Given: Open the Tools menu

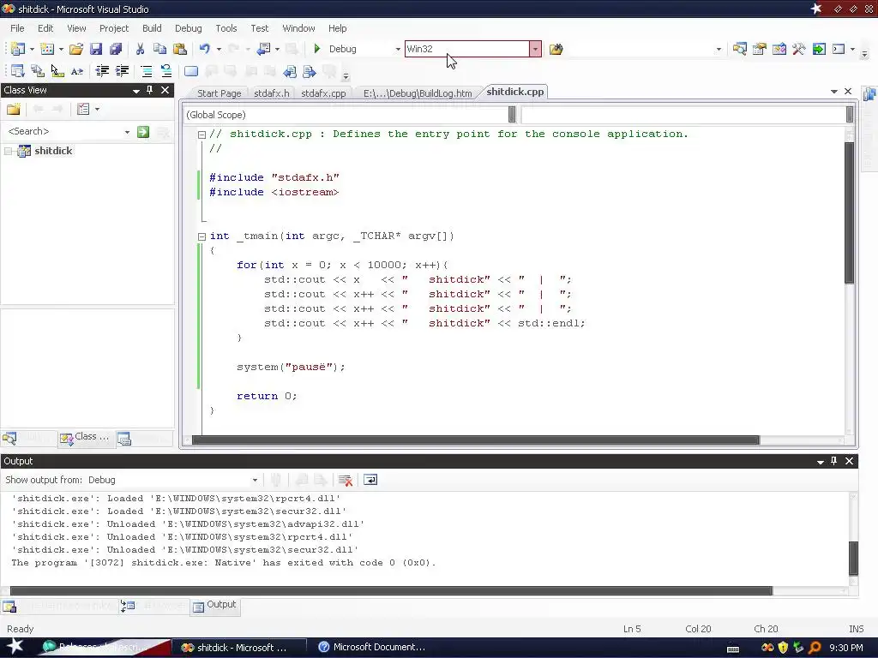Looking at the screenshot, I should click(226, 28).
